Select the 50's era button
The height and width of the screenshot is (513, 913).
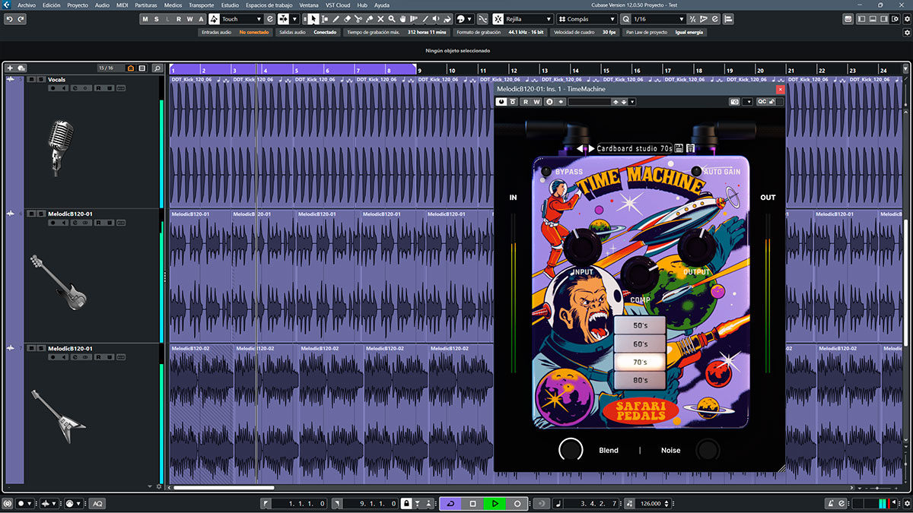point(640,326)
